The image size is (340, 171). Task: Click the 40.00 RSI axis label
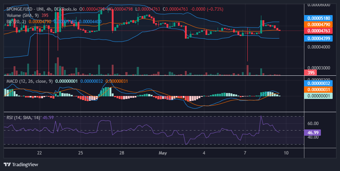[313, 137]
